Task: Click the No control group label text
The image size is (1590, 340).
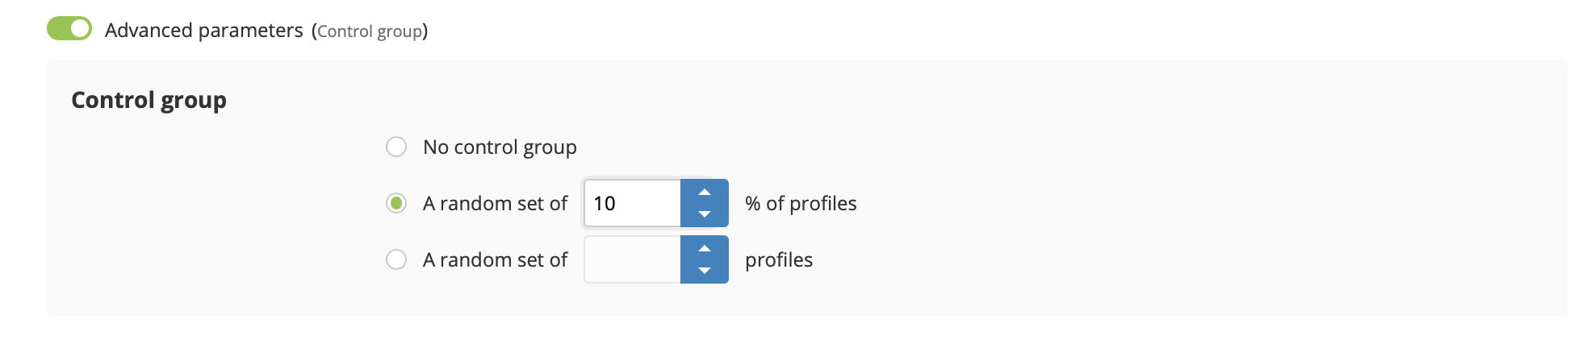Action: [x=500, y=147]
